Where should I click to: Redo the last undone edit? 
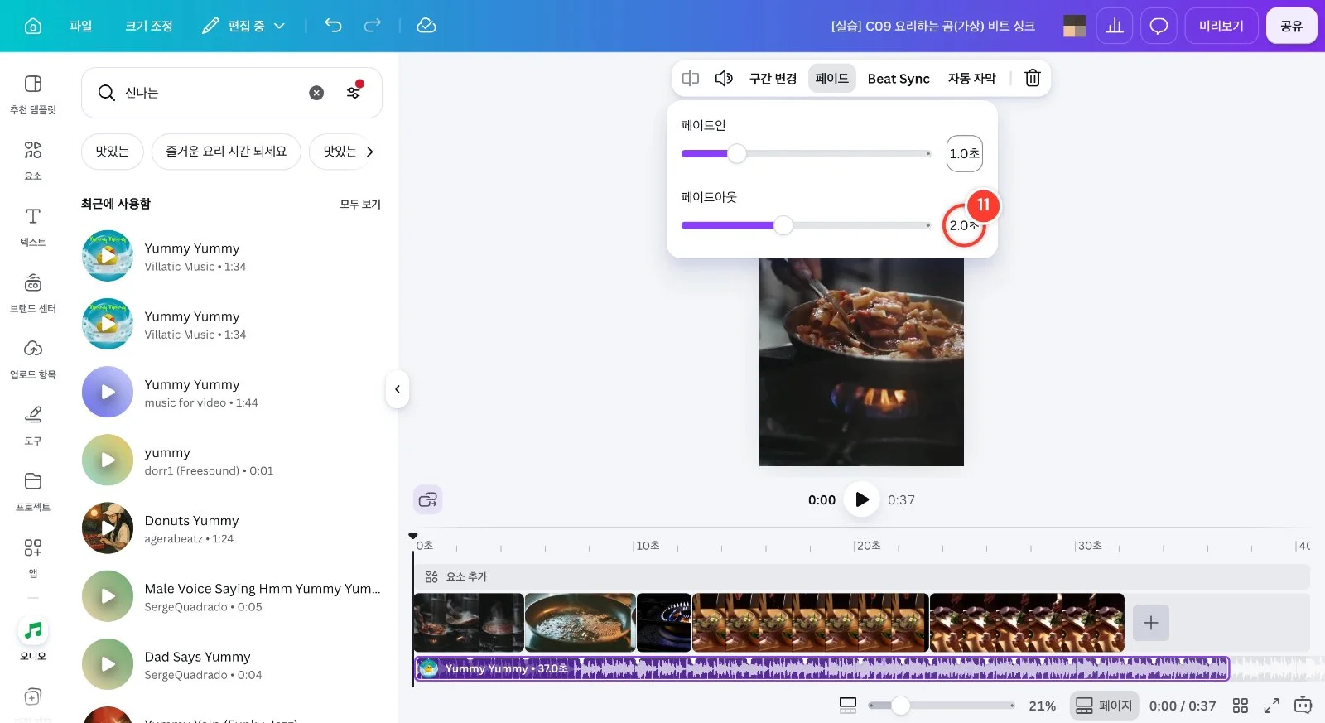tap(373, 26)
